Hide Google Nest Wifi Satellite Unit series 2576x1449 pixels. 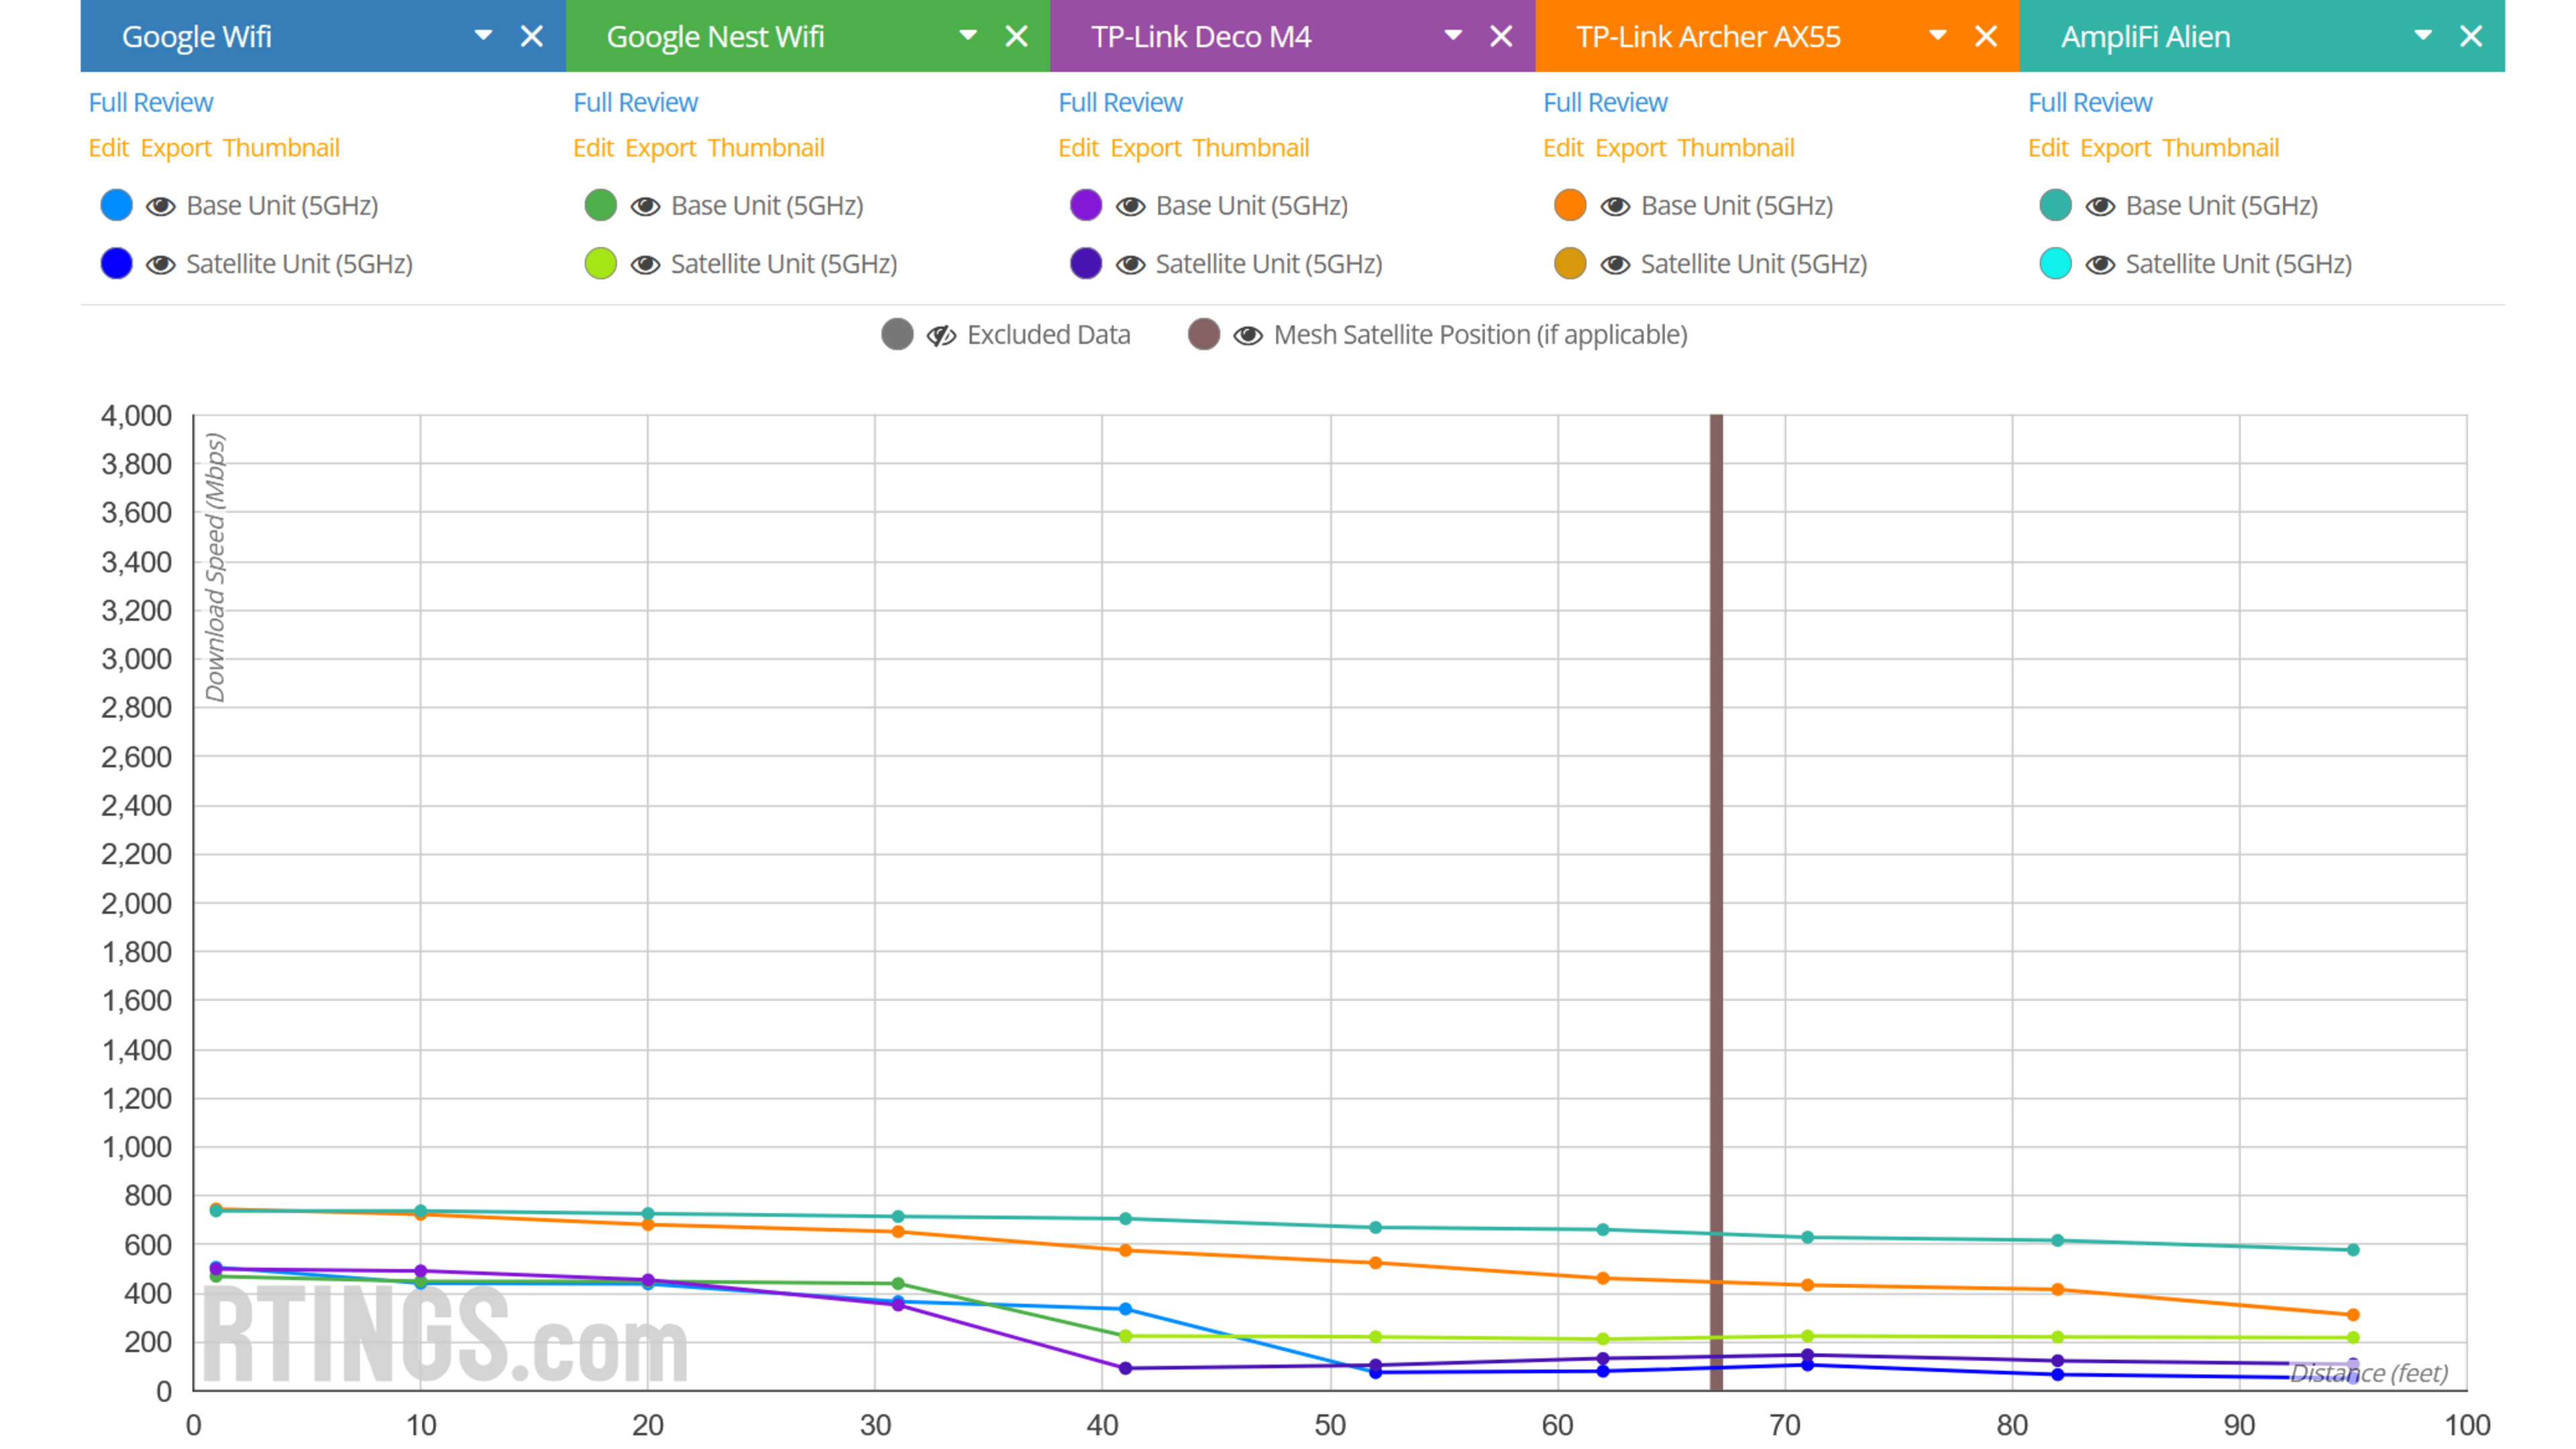645,264
